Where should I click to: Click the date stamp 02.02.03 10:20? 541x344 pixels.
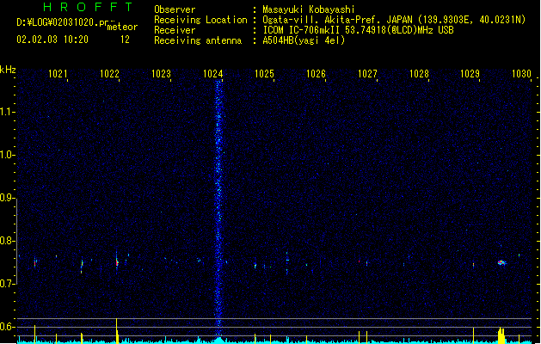[x=52, y=40]
